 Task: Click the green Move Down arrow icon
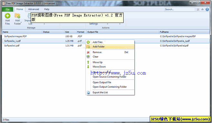coord(88,67)
